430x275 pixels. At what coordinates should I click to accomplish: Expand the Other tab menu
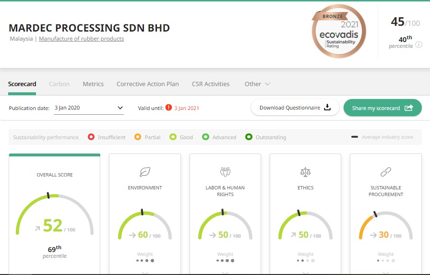pos(257,84)
